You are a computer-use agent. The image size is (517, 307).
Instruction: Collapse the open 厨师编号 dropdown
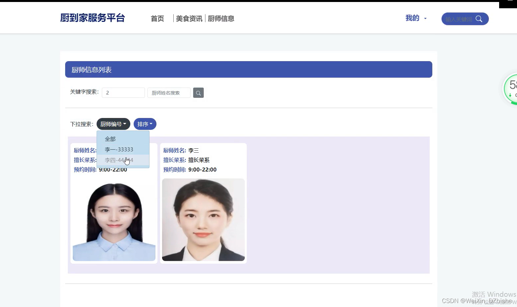click(113, 124)
